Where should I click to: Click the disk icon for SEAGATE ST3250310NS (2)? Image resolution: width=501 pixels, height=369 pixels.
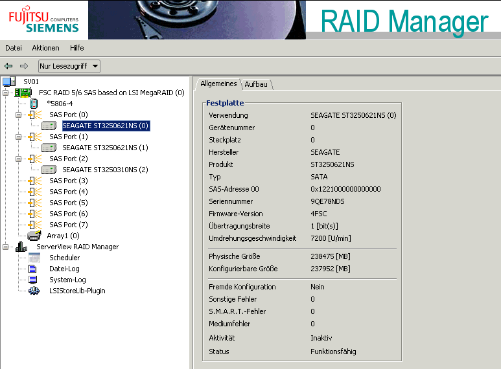click(49, 170)
